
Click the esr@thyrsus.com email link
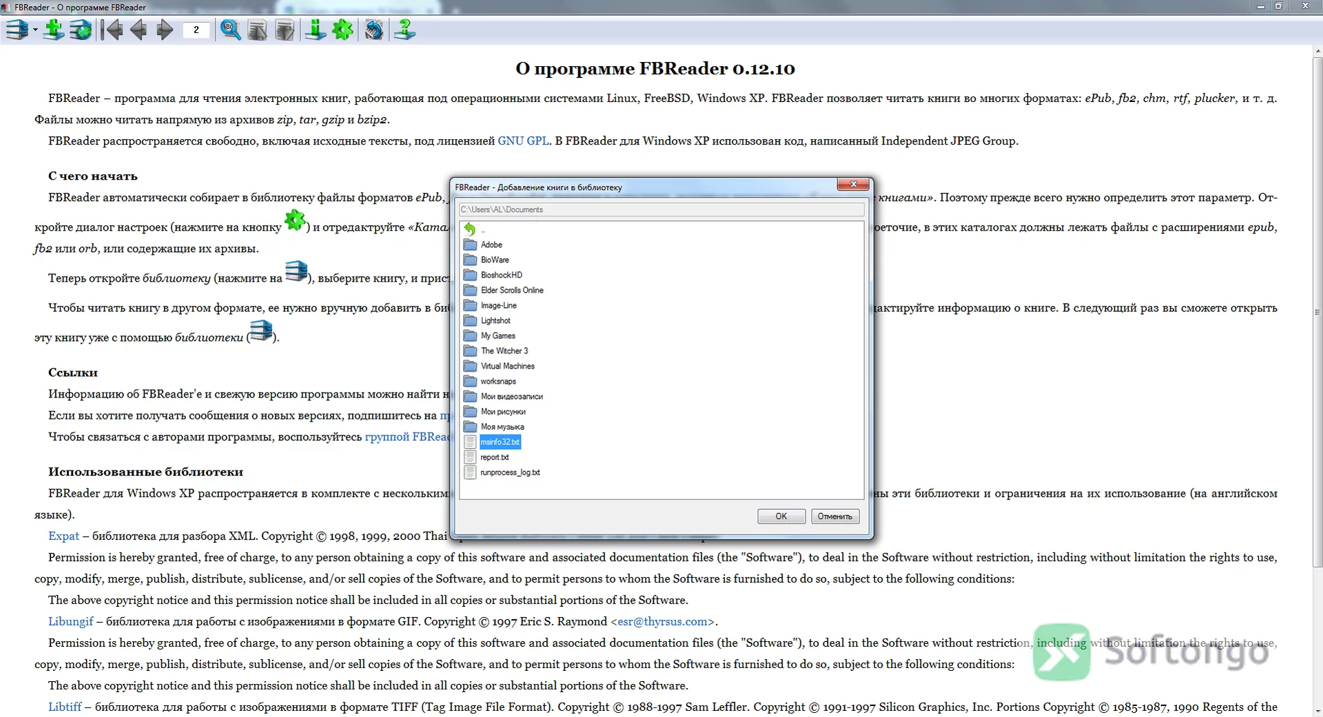662,621
